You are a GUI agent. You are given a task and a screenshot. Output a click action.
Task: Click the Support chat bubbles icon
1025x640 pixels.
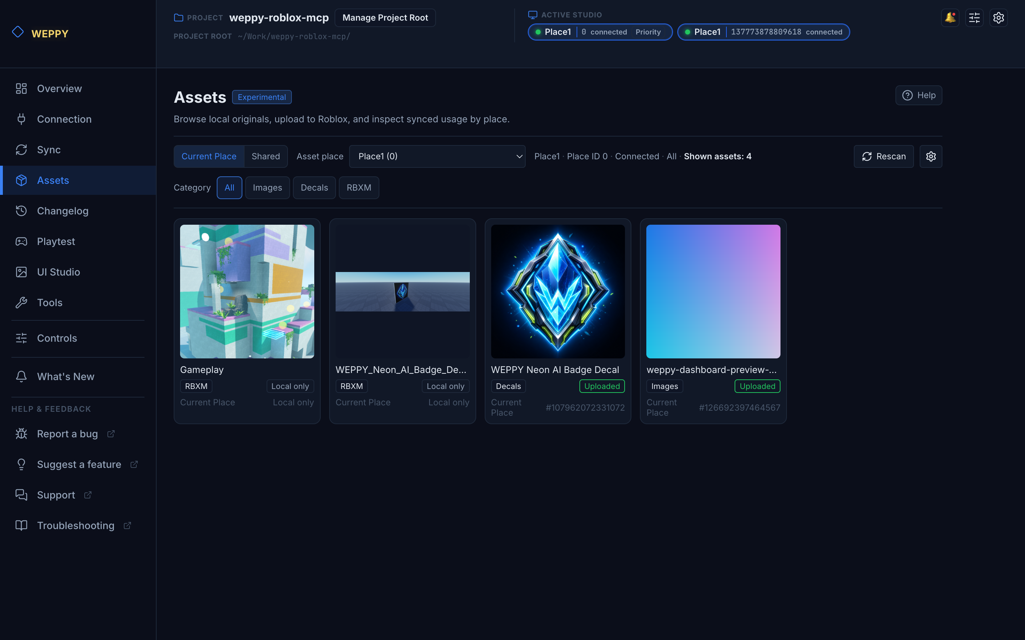tap(21, 495)
